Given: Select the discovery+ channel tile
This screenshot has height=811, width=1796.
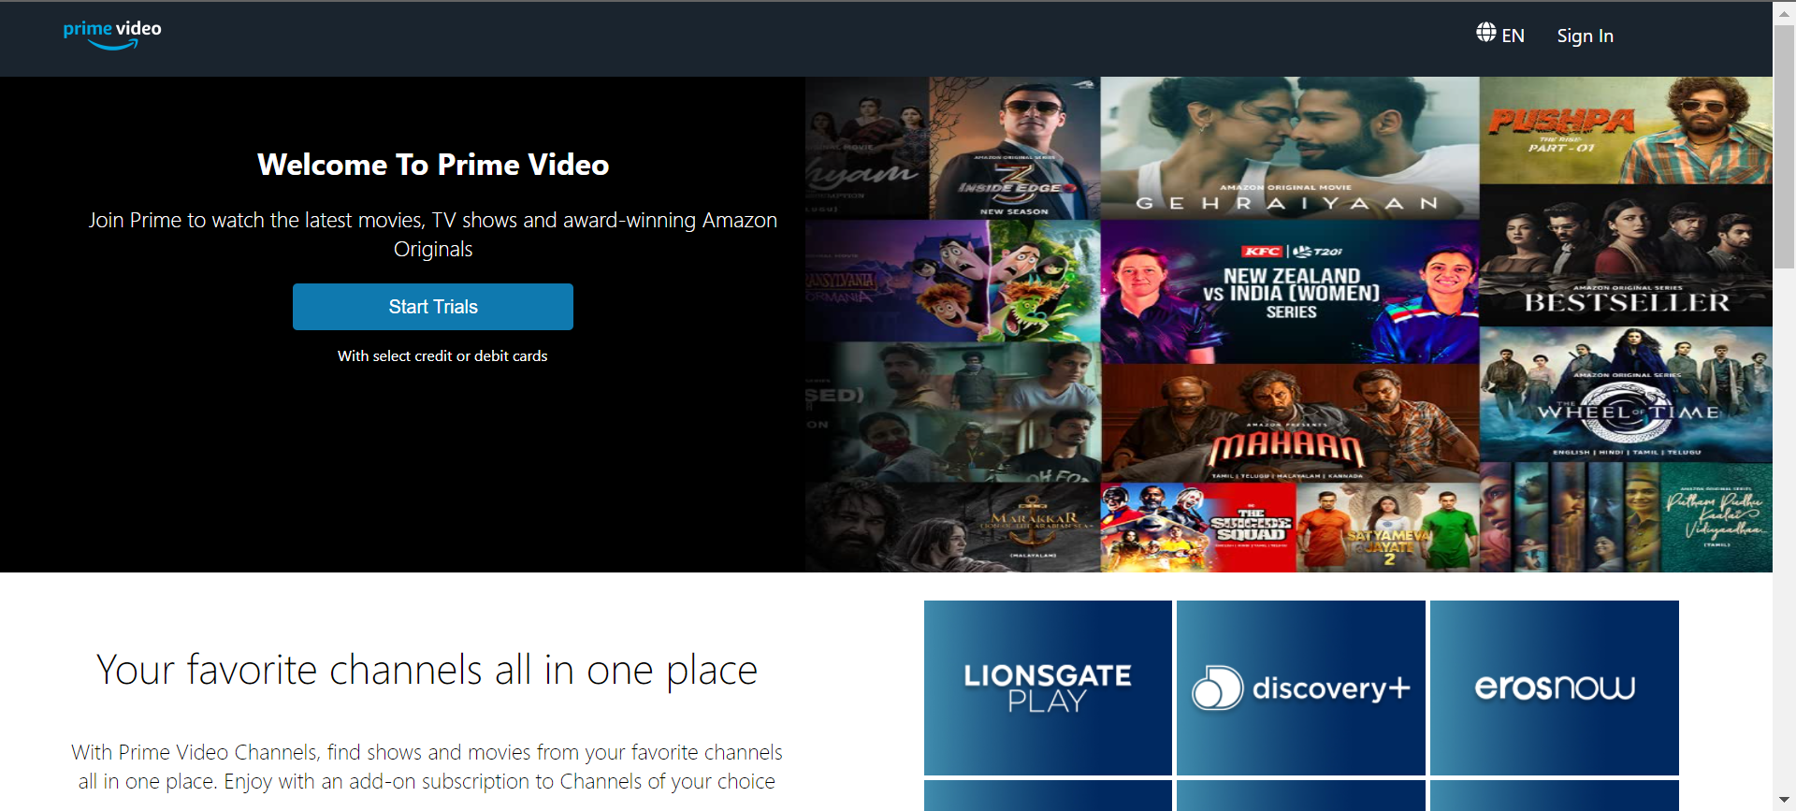Looking at the screenshot, I should pos(1301,688).
